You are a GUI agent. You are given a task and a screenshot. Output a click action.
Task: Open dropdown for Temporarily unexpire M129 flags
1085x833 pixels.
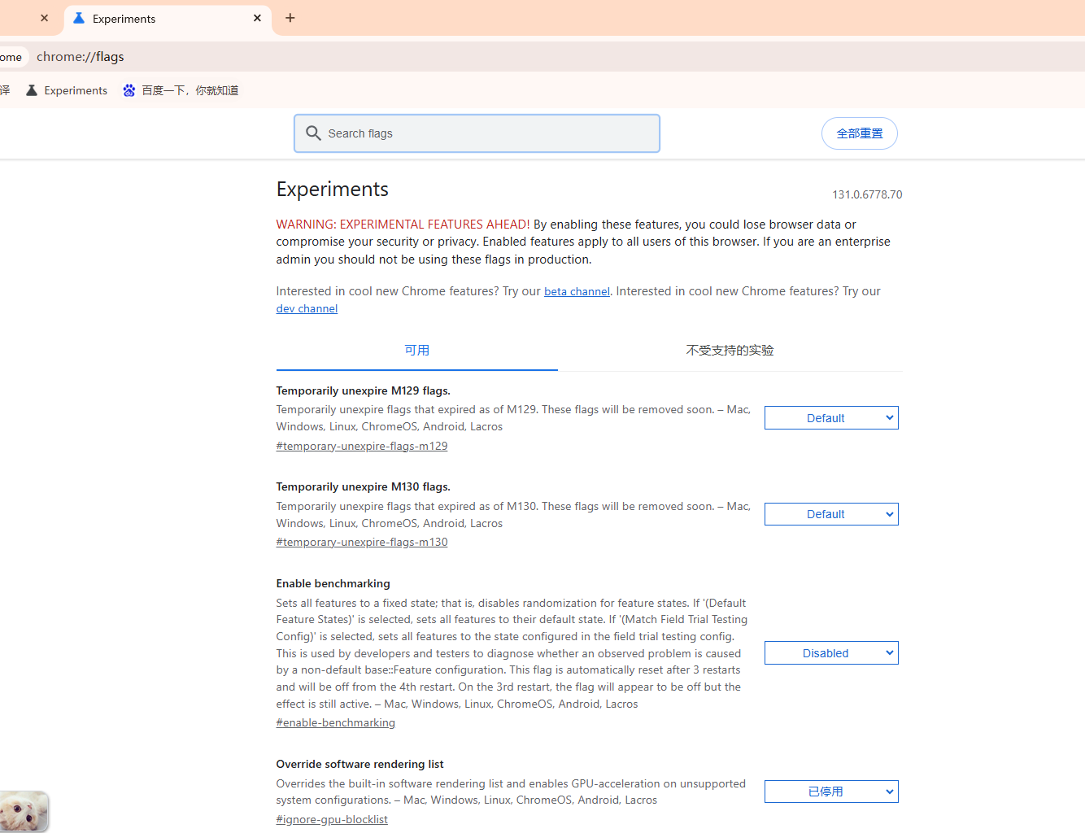point(831,418)
